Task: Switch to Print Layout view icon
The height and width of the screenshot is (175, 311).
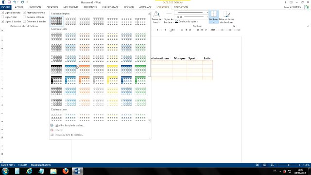Action: click(x=264, y=165)
